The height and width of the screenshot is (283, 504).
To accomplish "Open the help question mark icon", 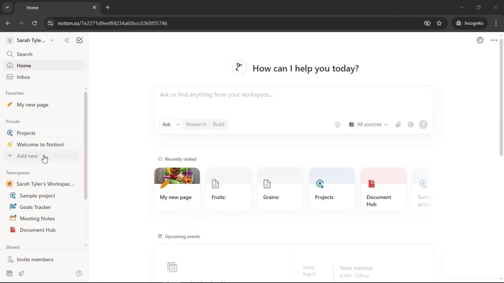I will 79,274.
